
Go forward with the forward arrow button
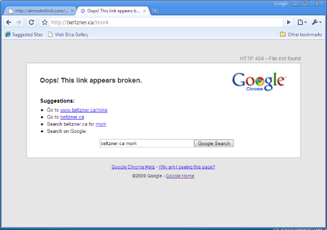point(18,22)
